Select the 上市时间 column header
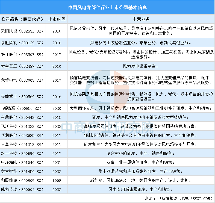 pyautogui.click(x=57, y=19)
